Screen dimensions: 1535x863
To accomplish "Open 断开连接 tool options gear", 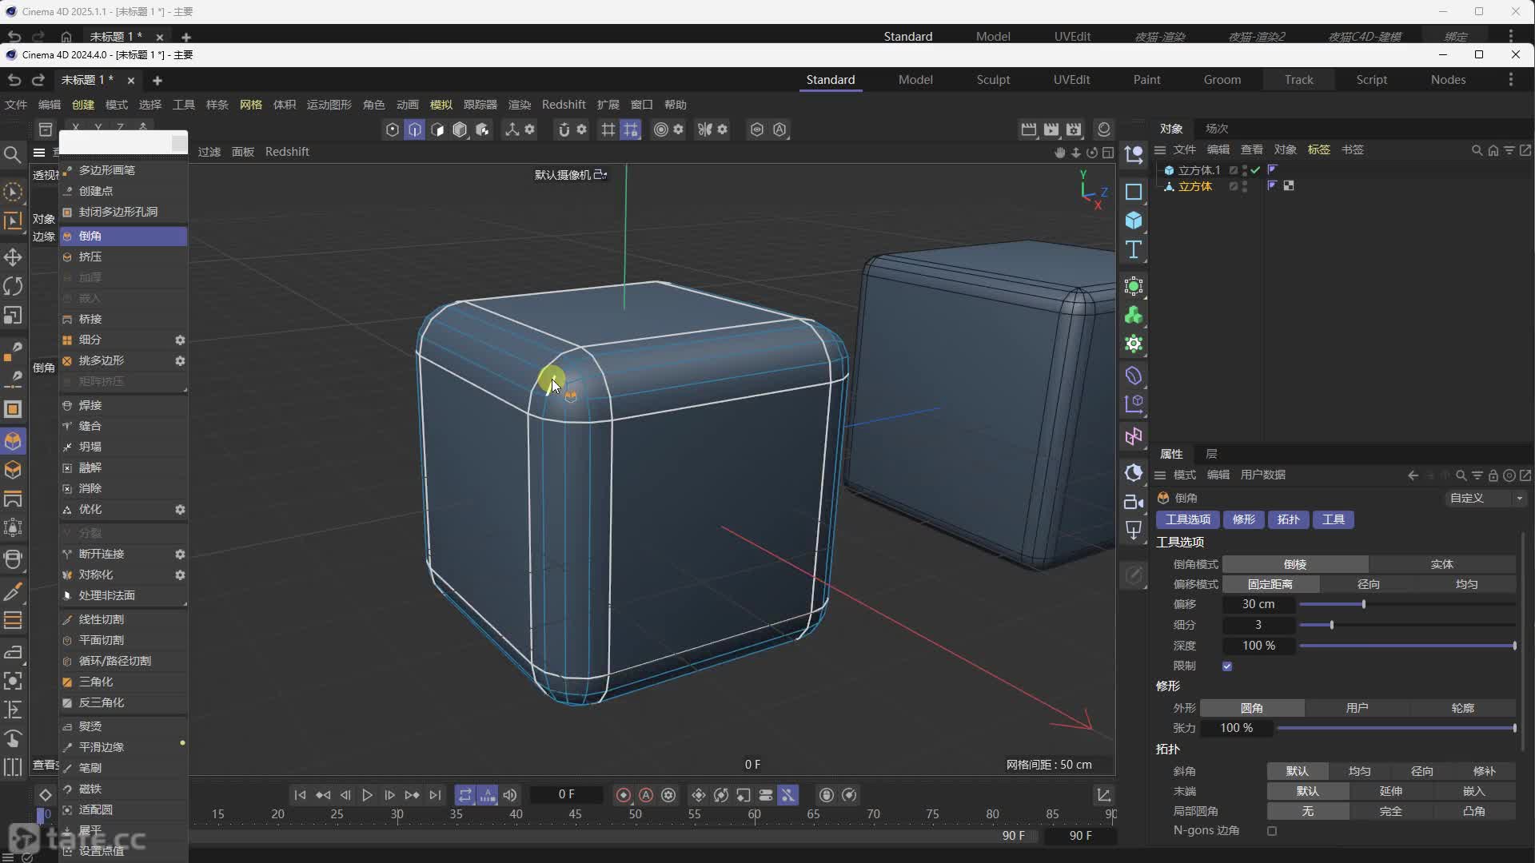I will (180, 555).
